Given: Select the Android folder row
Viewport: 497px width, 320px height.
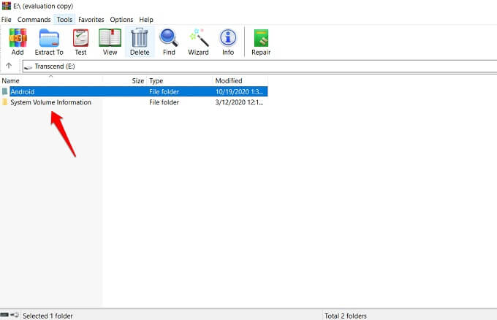Looking at the screenshot, I should point(23,91).
